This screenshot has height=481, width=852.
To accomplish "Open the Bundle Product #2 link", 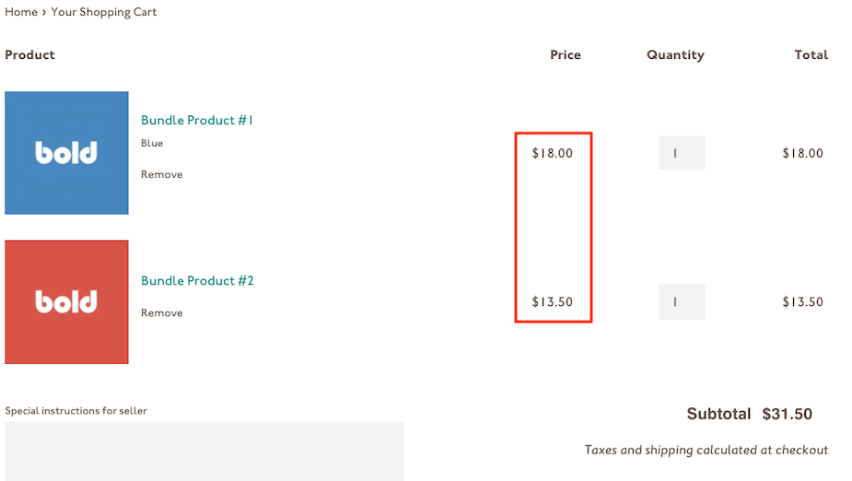I will pos(197,280).
